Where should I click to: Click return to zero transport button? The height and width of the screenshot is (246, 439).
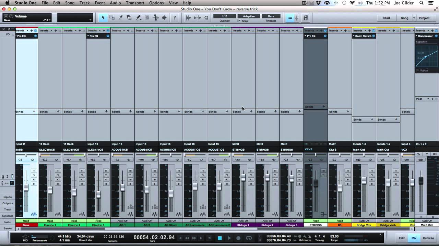coord(209,238)
